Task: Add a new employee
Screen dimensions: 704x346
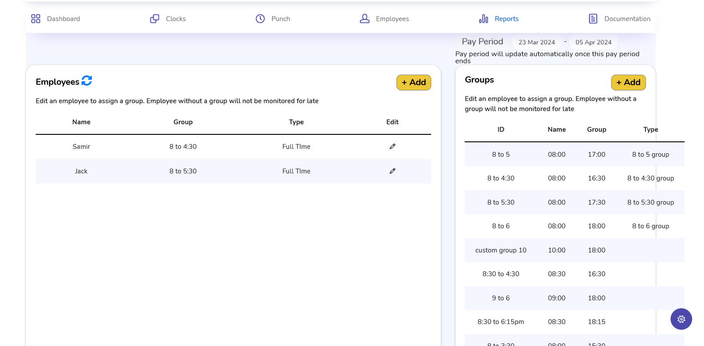Action: point(413,83)
